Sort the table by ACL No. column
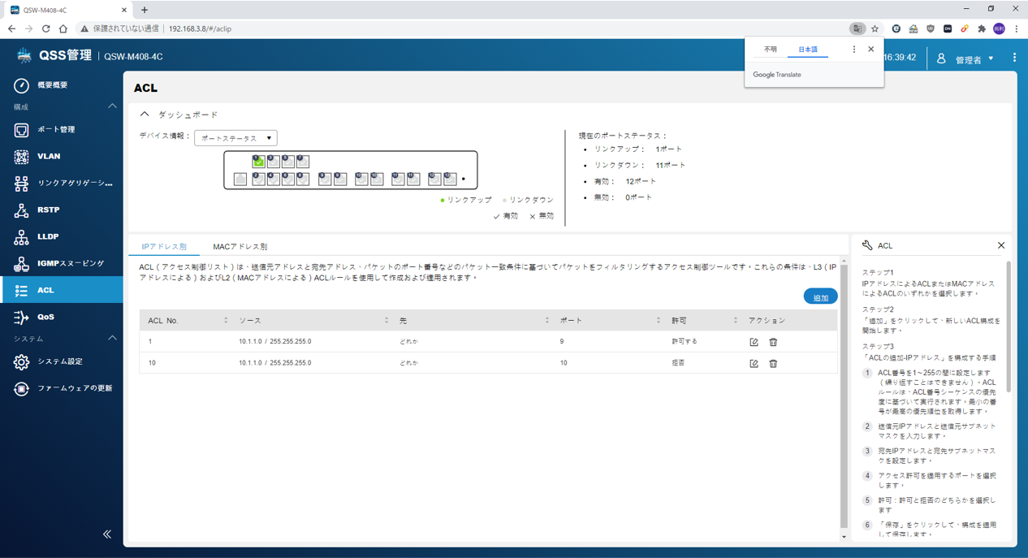The height and width of the screenshot is (558, 1028). [x=226, y=321]
